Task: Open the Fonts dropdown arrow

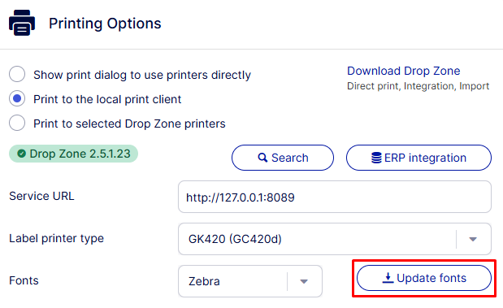Action: [304, 281]
